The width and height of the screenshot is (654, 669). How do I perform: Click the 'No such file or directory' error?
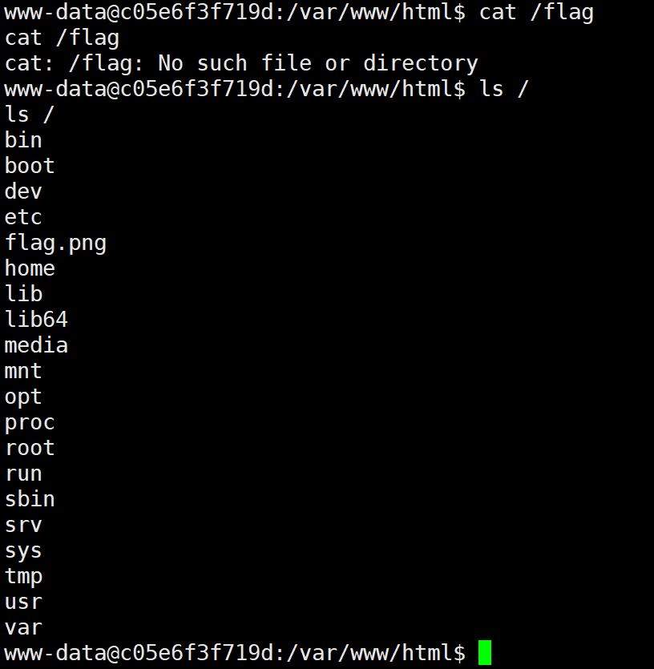[x=318, y=64]
